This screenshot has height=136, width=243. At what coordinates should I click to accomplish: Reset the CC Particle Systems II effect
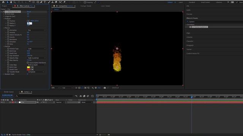tap(29, 12)
